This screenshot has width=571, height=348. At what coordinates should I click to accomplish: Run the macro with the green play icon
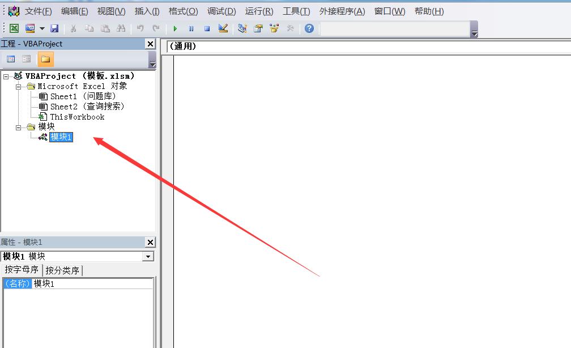pyautogui.click(x=175, y=28)
